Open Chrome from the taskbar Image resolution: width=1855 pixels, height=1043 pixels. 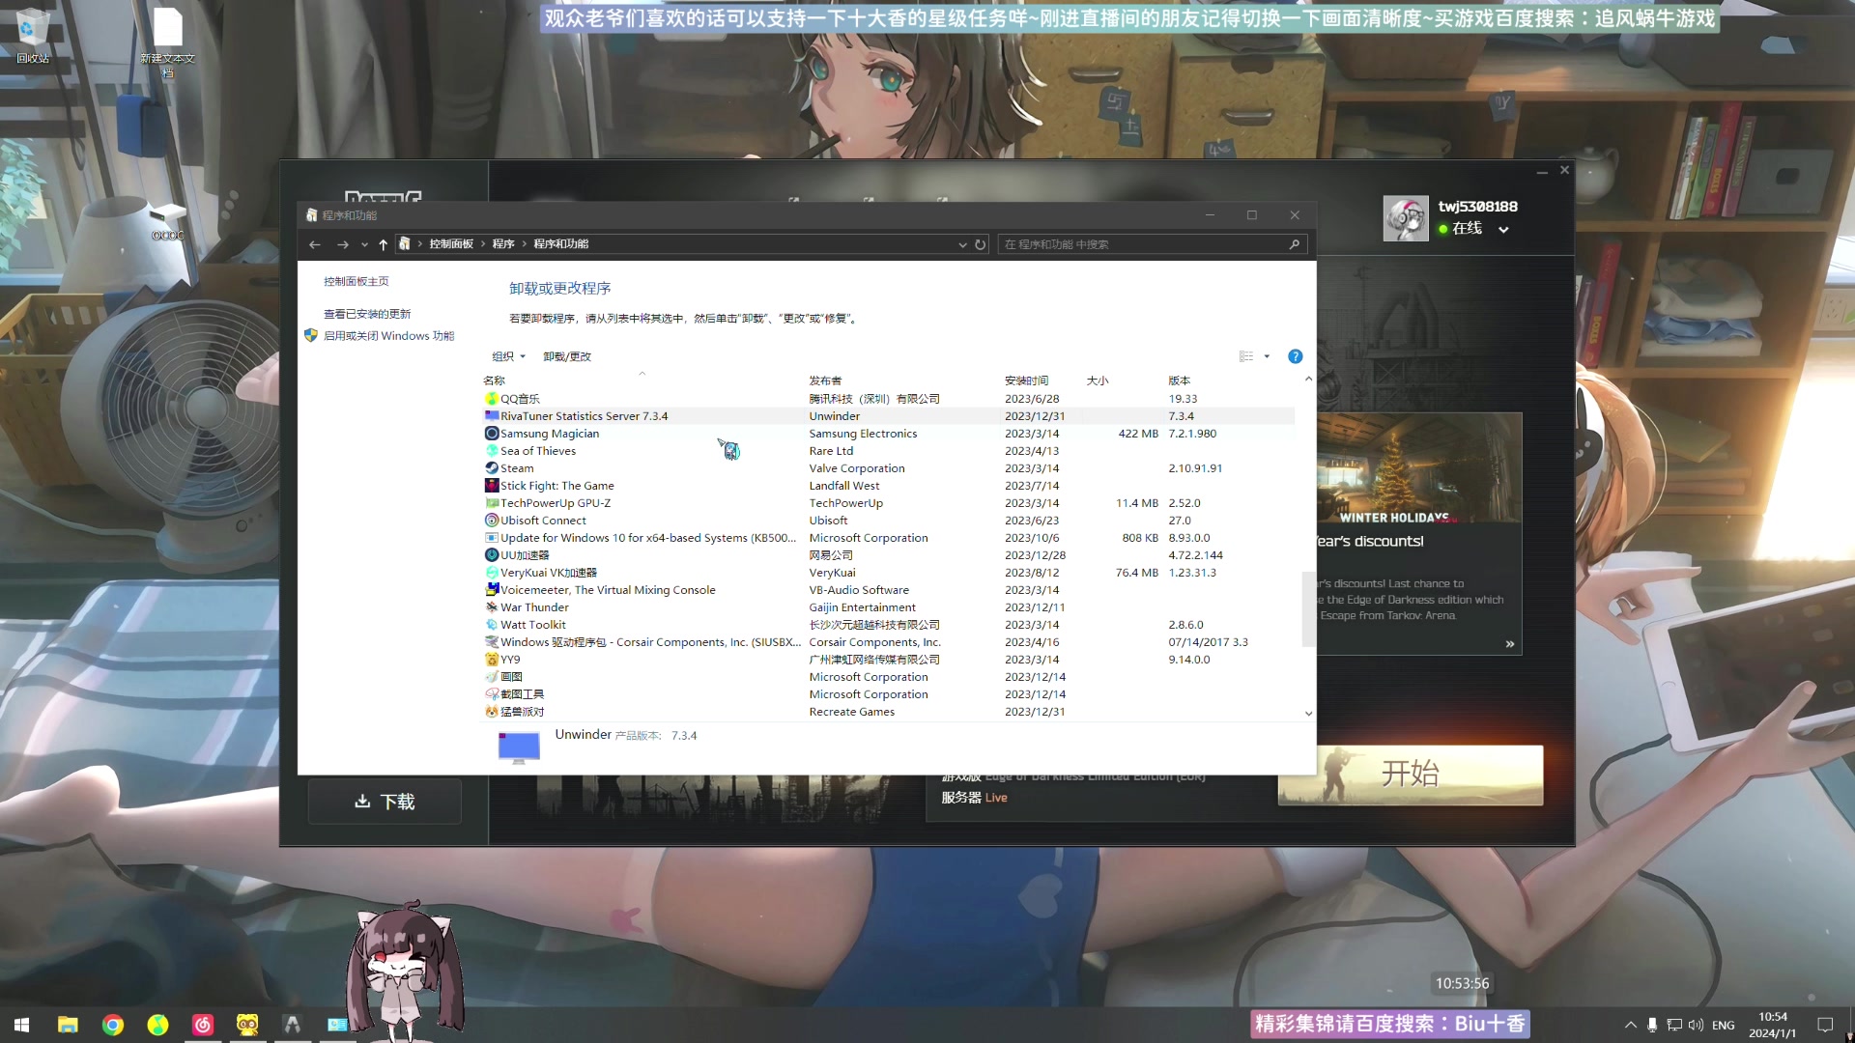pos(113,1025)
